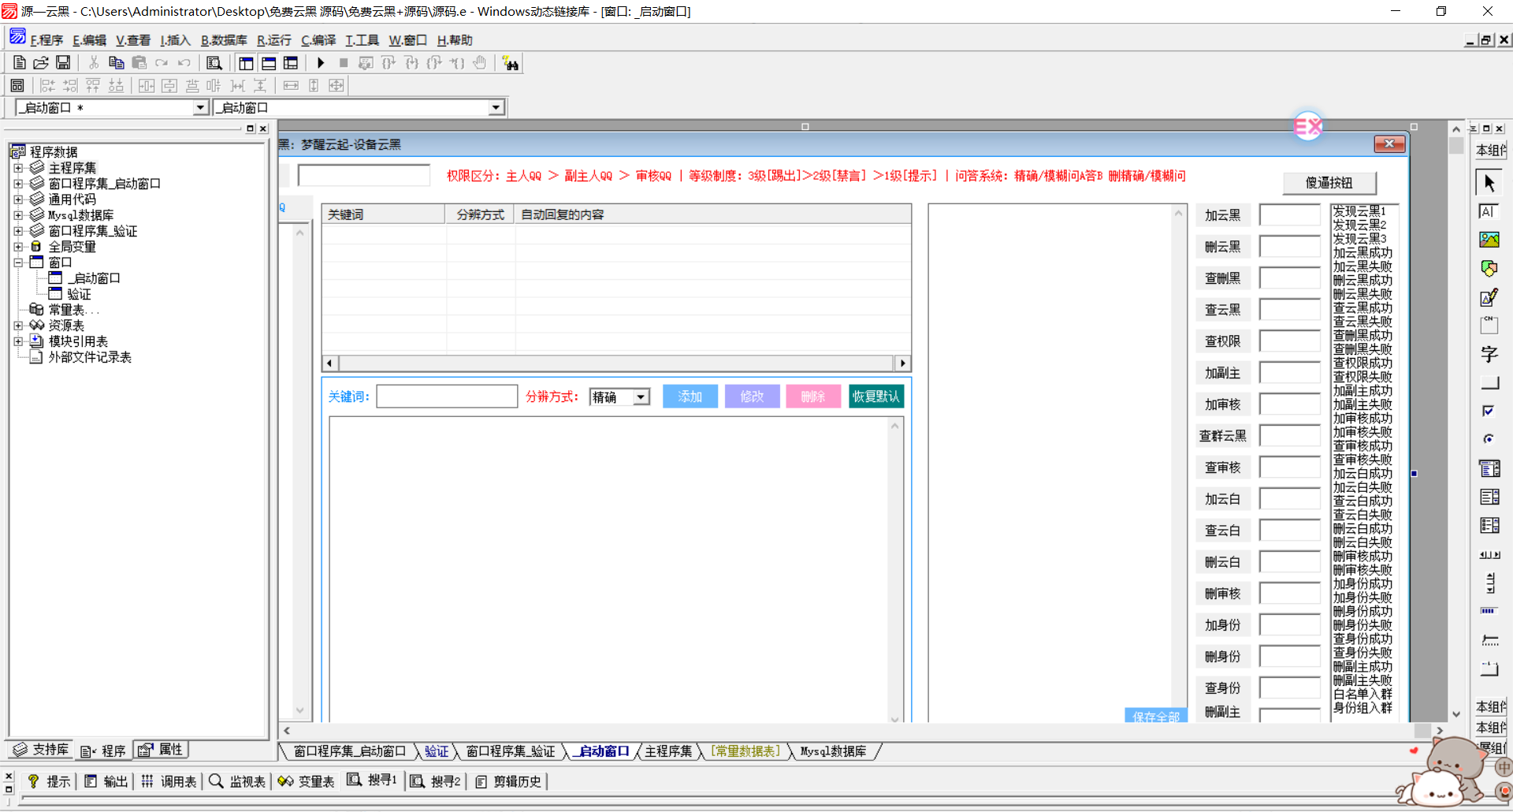Screen dimensions: 1513x812
Task: Switch to the Mysql数据库 tab
Action: (x=833, y=751)
